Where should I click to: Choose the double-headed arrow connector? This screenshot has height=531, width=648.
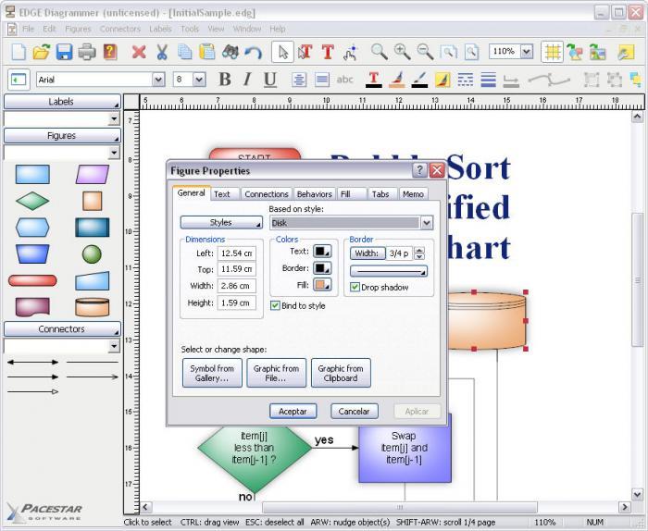[32, 362]
